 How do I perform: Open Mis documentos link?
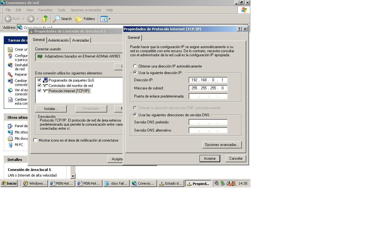[21, 138]
